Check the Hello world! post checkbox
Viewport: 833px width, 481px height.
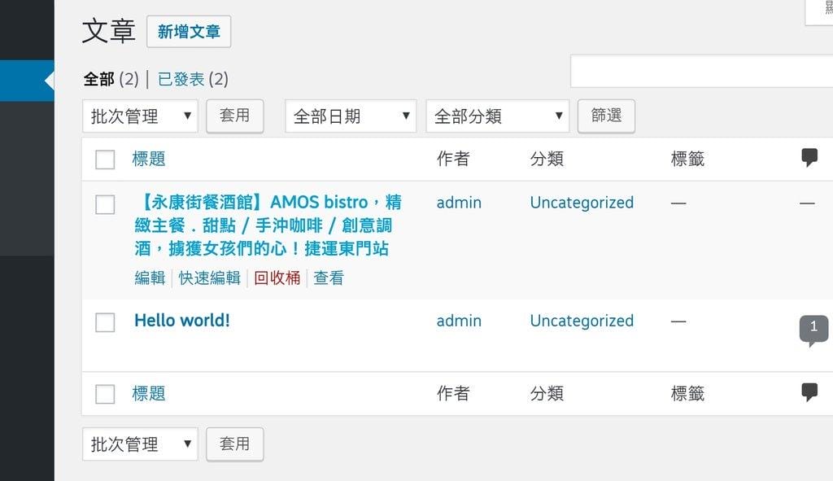coord(105,322)
